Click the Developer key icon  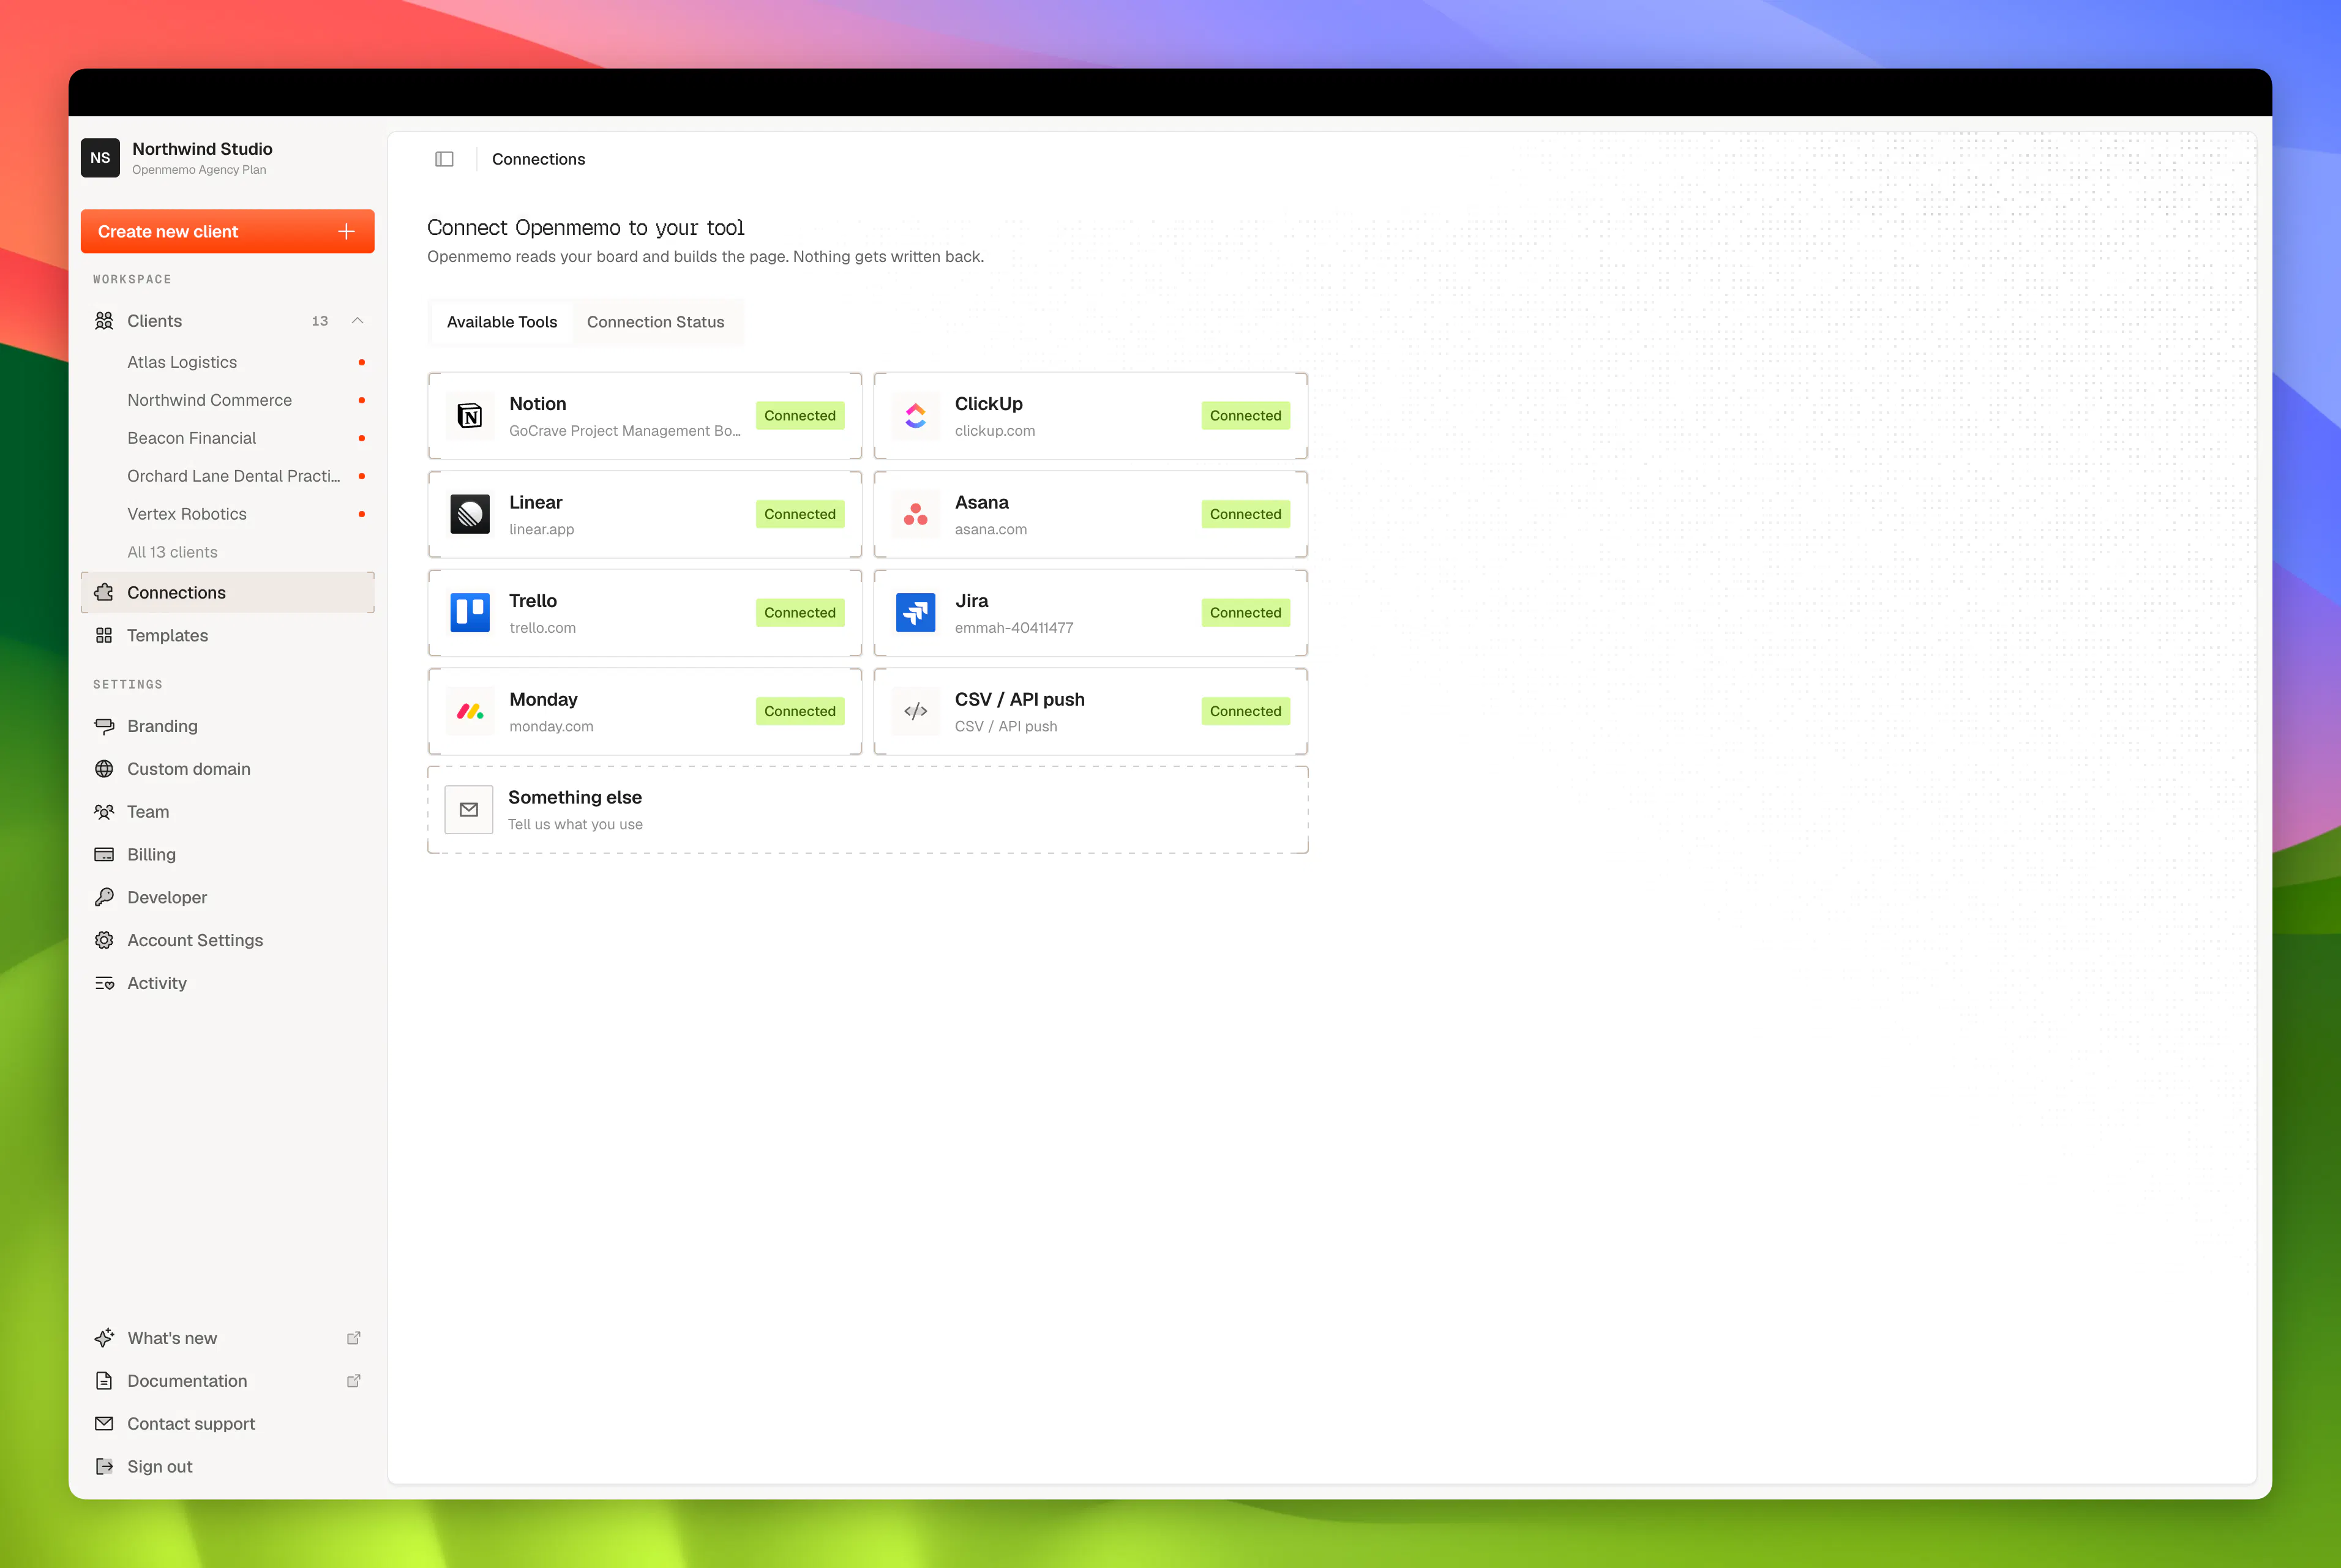click(104, 898)
